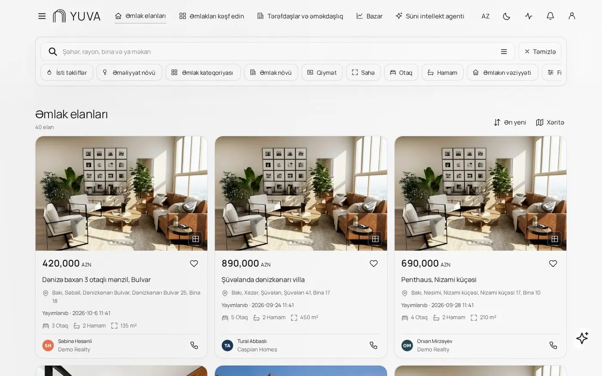The width and height of the screenshot is (602, 376).
Task: Open Qiymət filter dropdown
Action: point(322,73)
